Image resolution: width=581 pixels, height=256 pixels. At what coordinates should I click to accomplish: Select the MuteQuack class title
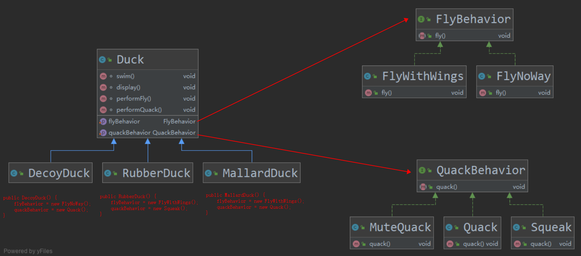point(400,227)
